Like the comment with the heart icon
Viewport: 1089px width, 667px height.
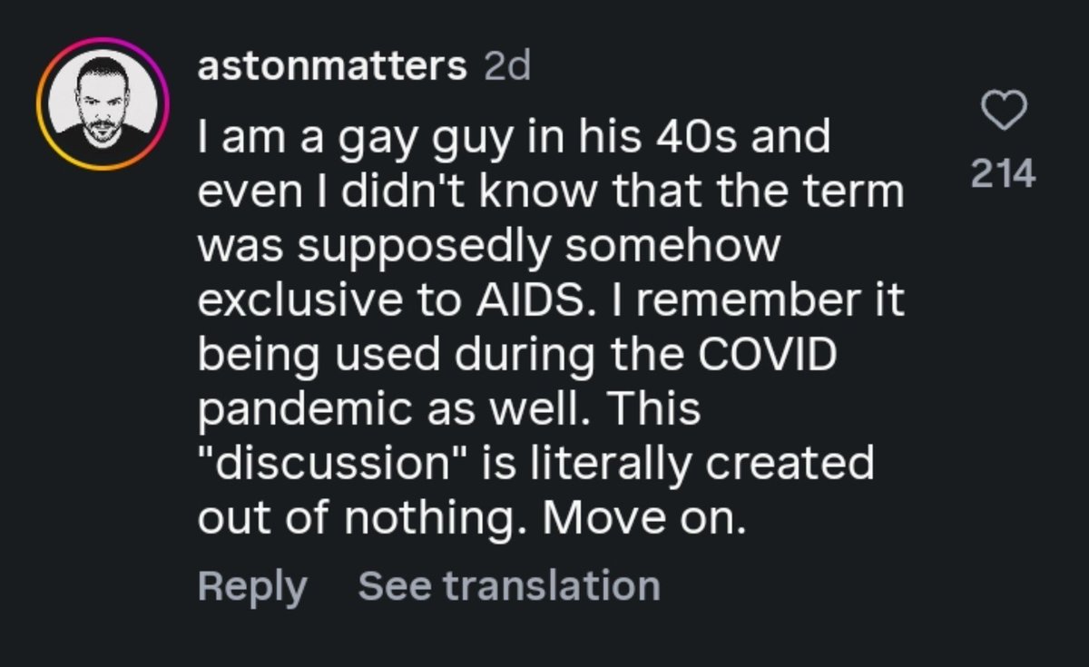(1004, 113)
